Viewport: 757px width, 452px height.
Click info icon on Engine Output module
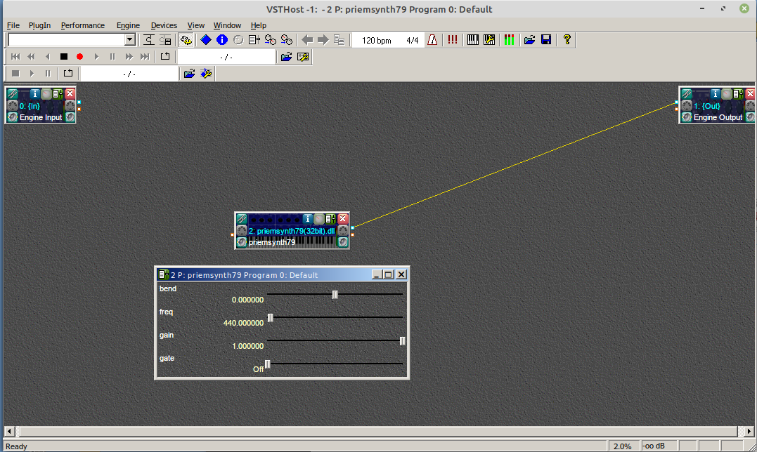[x=716, y=94]
